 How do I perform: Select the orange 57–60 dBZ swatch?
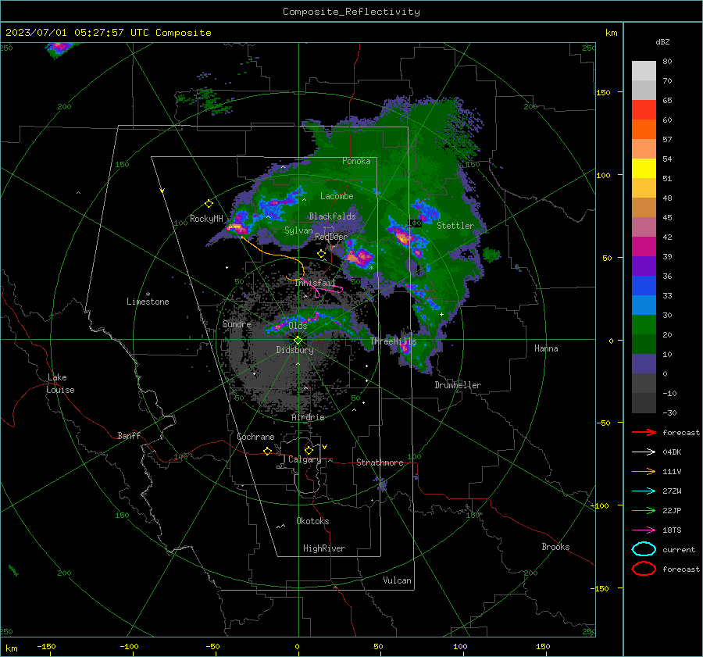(644, 130)
